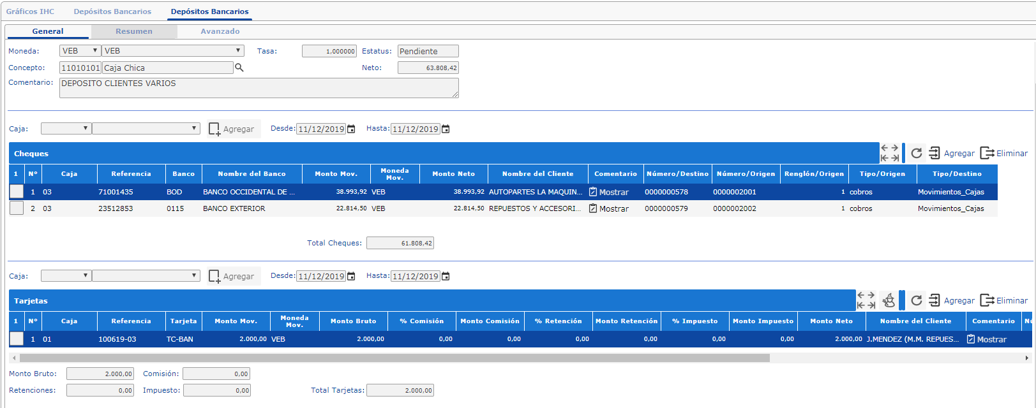The image size is (1036, 408).
Task: Refresh the Cheques grid
Action: click(x=917, y=153)
